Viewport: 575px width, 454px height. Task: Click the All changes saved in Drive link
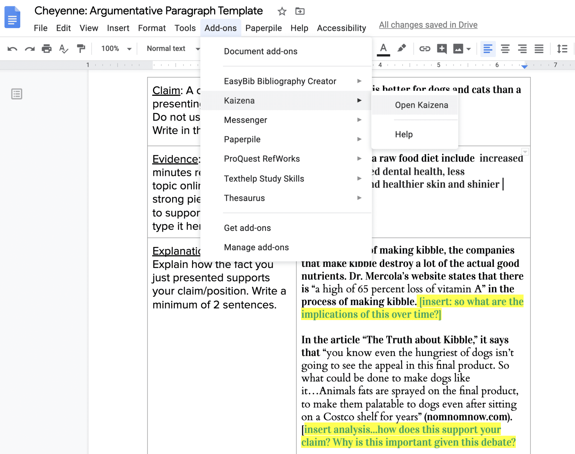[428, 25]
